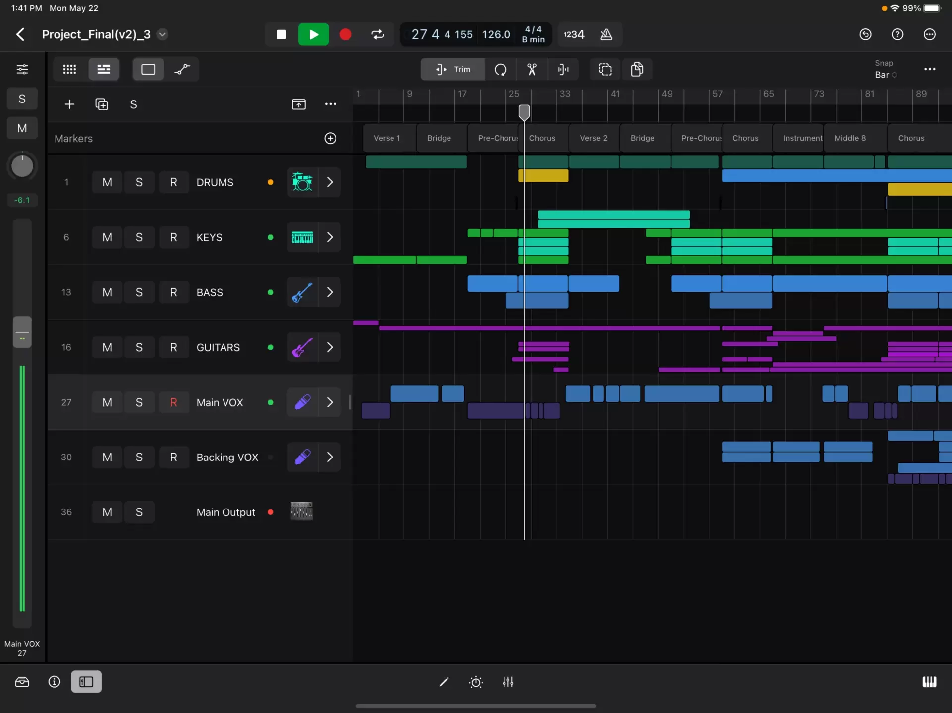
Task: Disable record on Main VOX track
Action: pyautogui.click(x=173, y=402)
